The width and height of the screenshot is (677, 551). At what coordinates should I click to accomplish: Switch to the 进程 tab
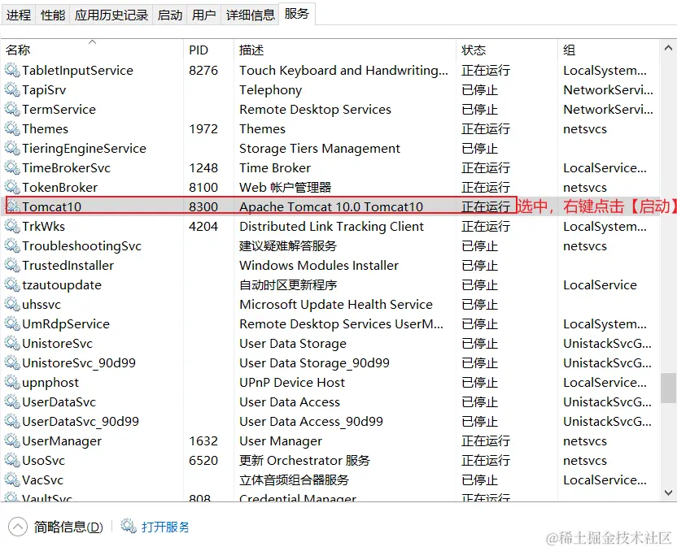[19, 15]
